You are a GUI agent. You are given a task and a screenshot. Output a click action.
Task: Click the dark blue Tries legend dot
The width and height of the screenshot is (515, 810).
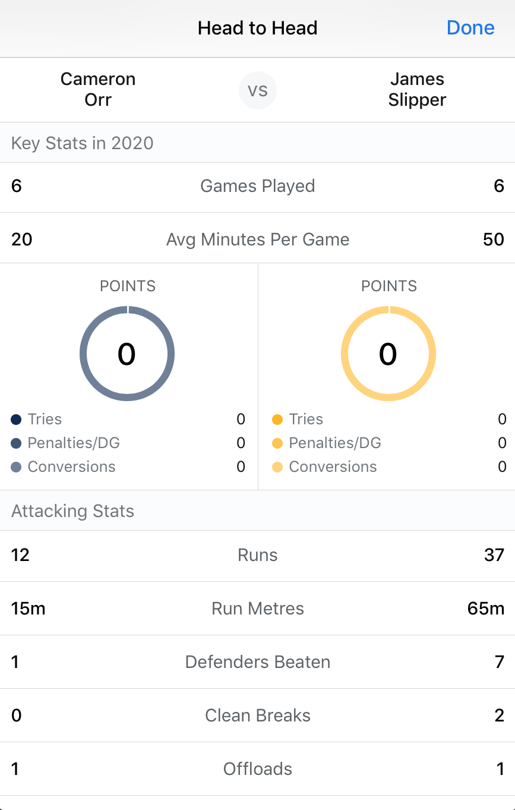coord(17,420)
